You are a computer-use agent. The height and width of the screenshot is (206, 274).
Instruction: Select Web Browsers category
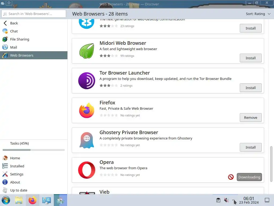point(34,55)
